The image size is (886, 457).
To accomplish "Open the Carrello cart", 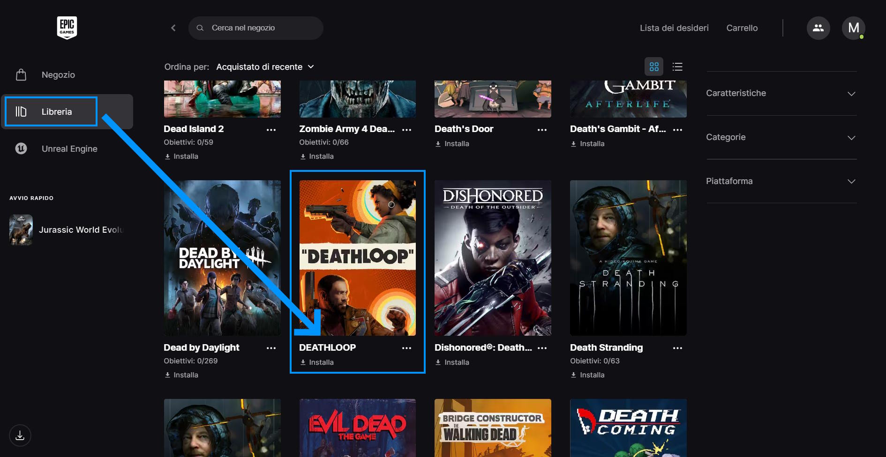I will coord(742,28).
